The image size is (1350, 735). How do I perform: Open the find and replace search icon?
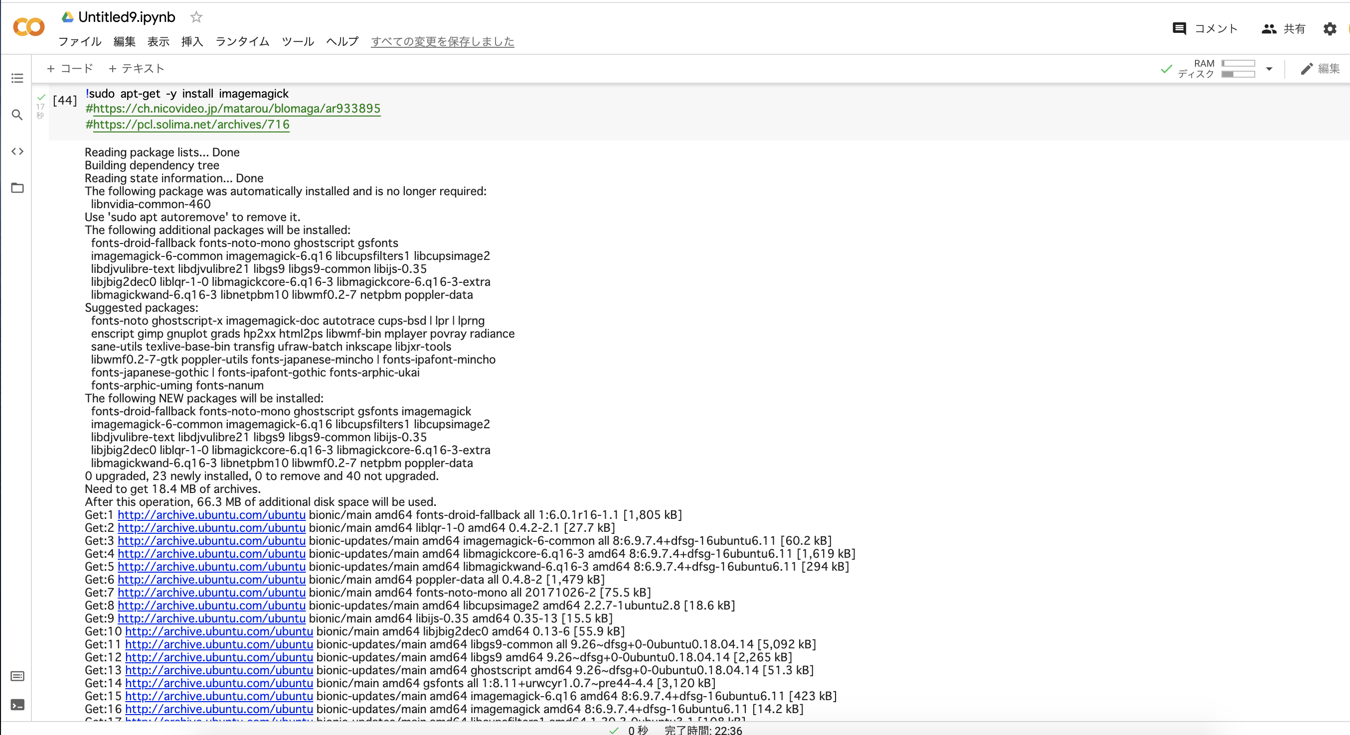17,115
